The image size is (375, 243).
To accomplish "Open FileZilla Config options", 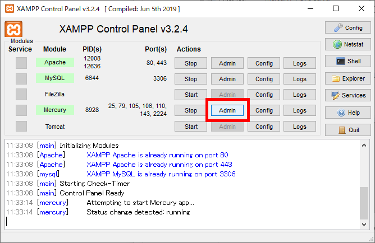I will 264,95.
